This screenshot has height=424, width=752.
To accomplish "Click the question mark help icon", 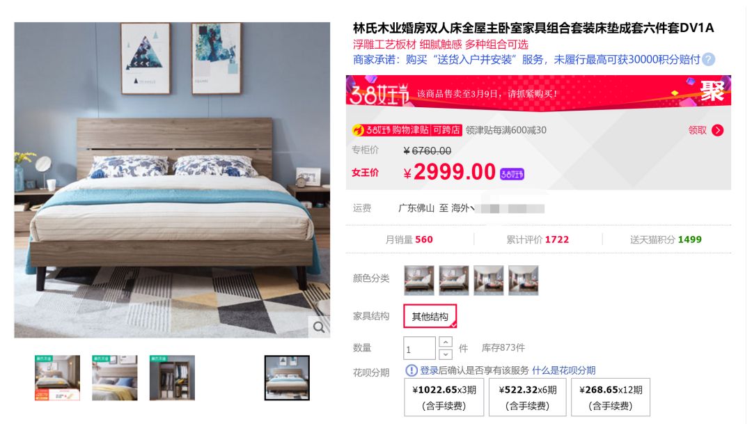I will click(x=708, y=59).
